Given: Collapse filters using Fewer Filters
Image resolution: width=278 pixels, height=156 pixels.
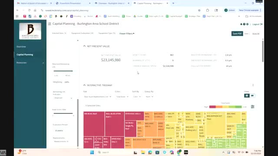Looking at the screenshot, I should pos(127,33).
